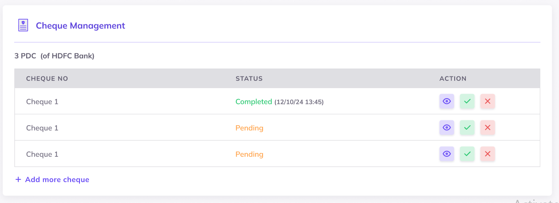View the bottom row's cheque details
This screenshot has width=559, height=203.
coord(447,154)
